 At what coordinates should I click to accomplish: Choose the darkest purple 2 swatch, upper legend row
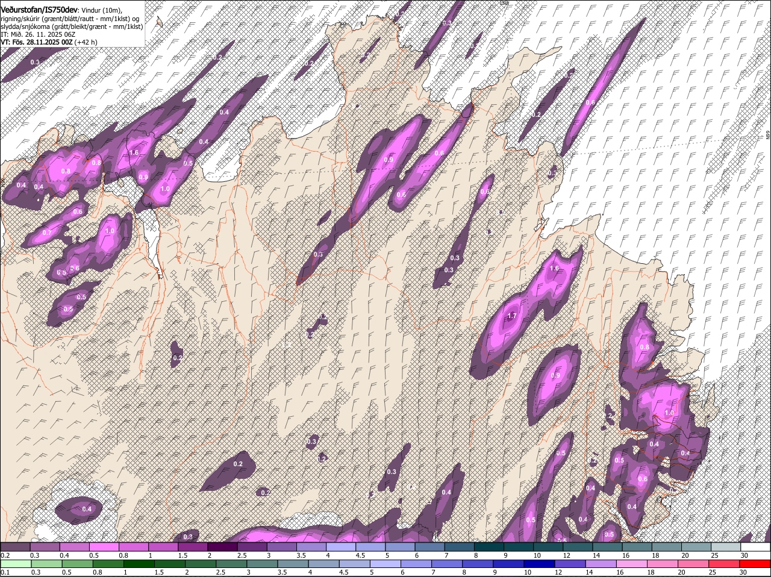(222, 547)
